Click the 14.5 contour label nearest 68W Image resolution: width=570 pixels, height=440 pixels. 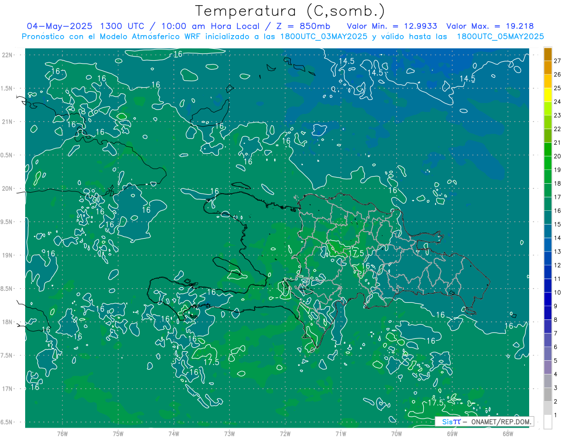(x=468, y=79)
